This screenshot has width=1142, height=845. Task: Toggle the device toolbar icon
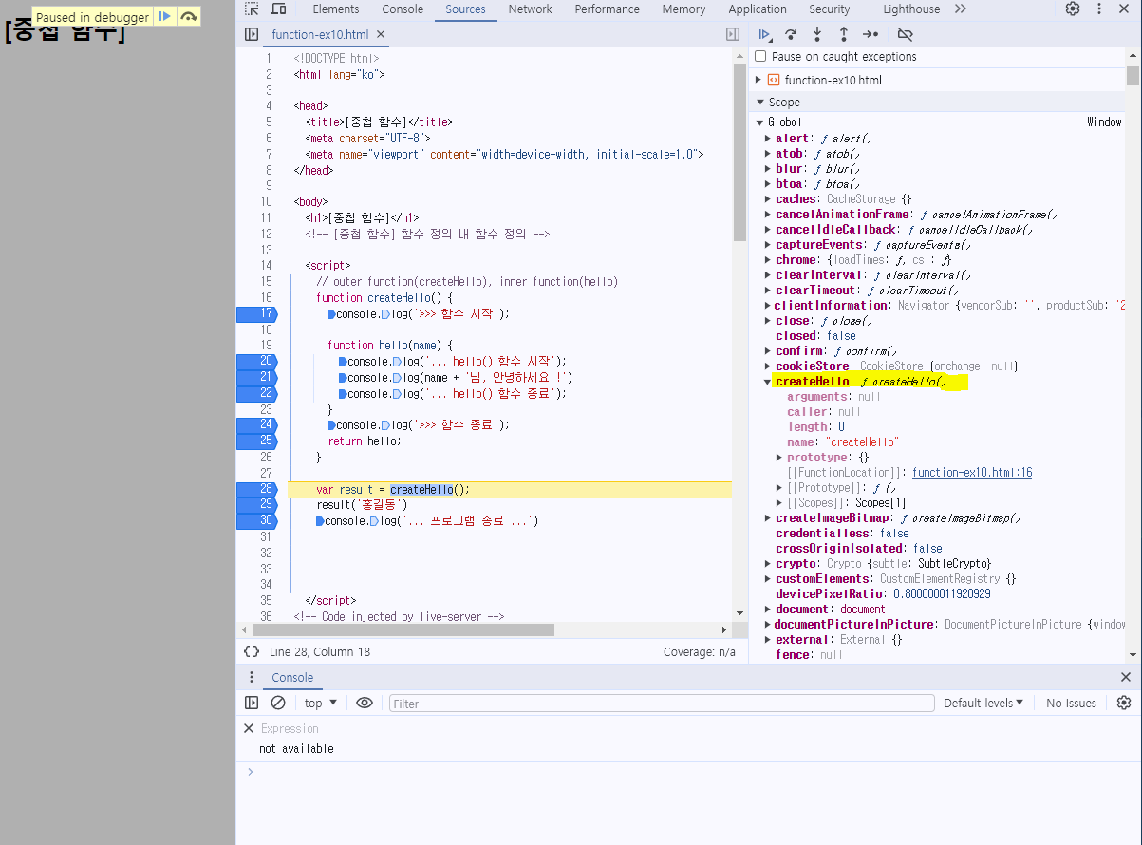pos(279,9)
